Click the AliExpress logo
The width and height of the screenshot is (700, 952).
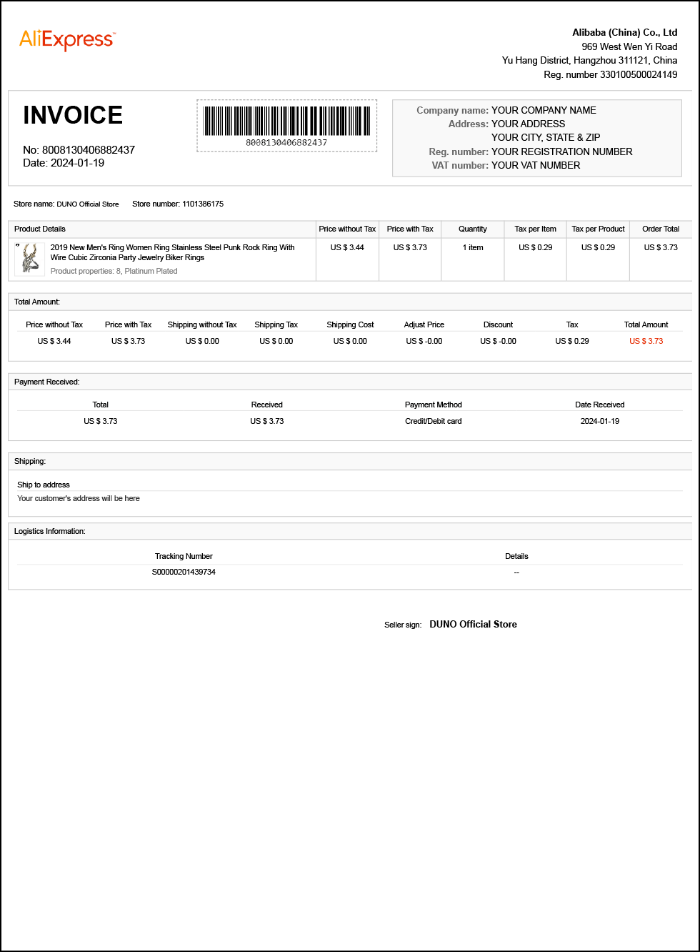pyautogui.click(x=67, y=40)
